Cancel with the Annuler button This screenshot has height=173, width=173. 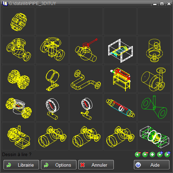point(96,165)
